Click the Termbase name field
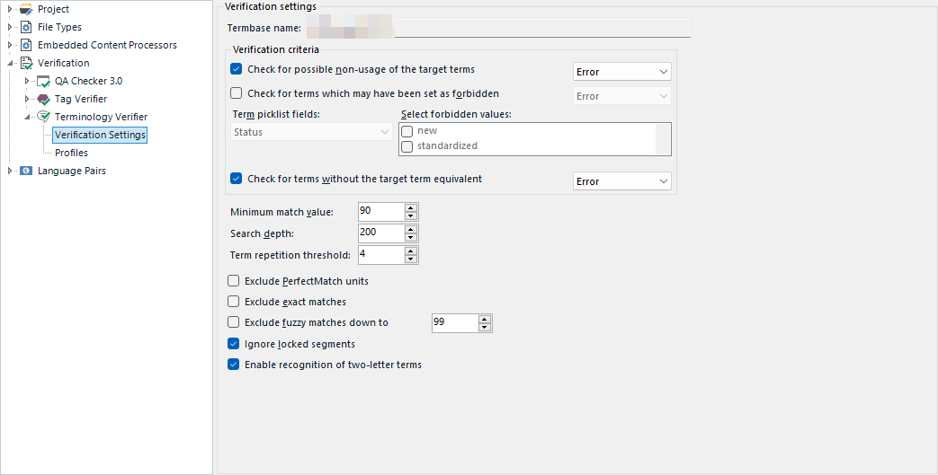 499,28
